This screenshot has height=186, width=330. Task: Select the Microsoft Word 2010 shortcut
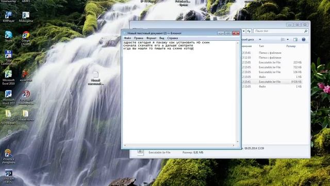tap(8, 97)
